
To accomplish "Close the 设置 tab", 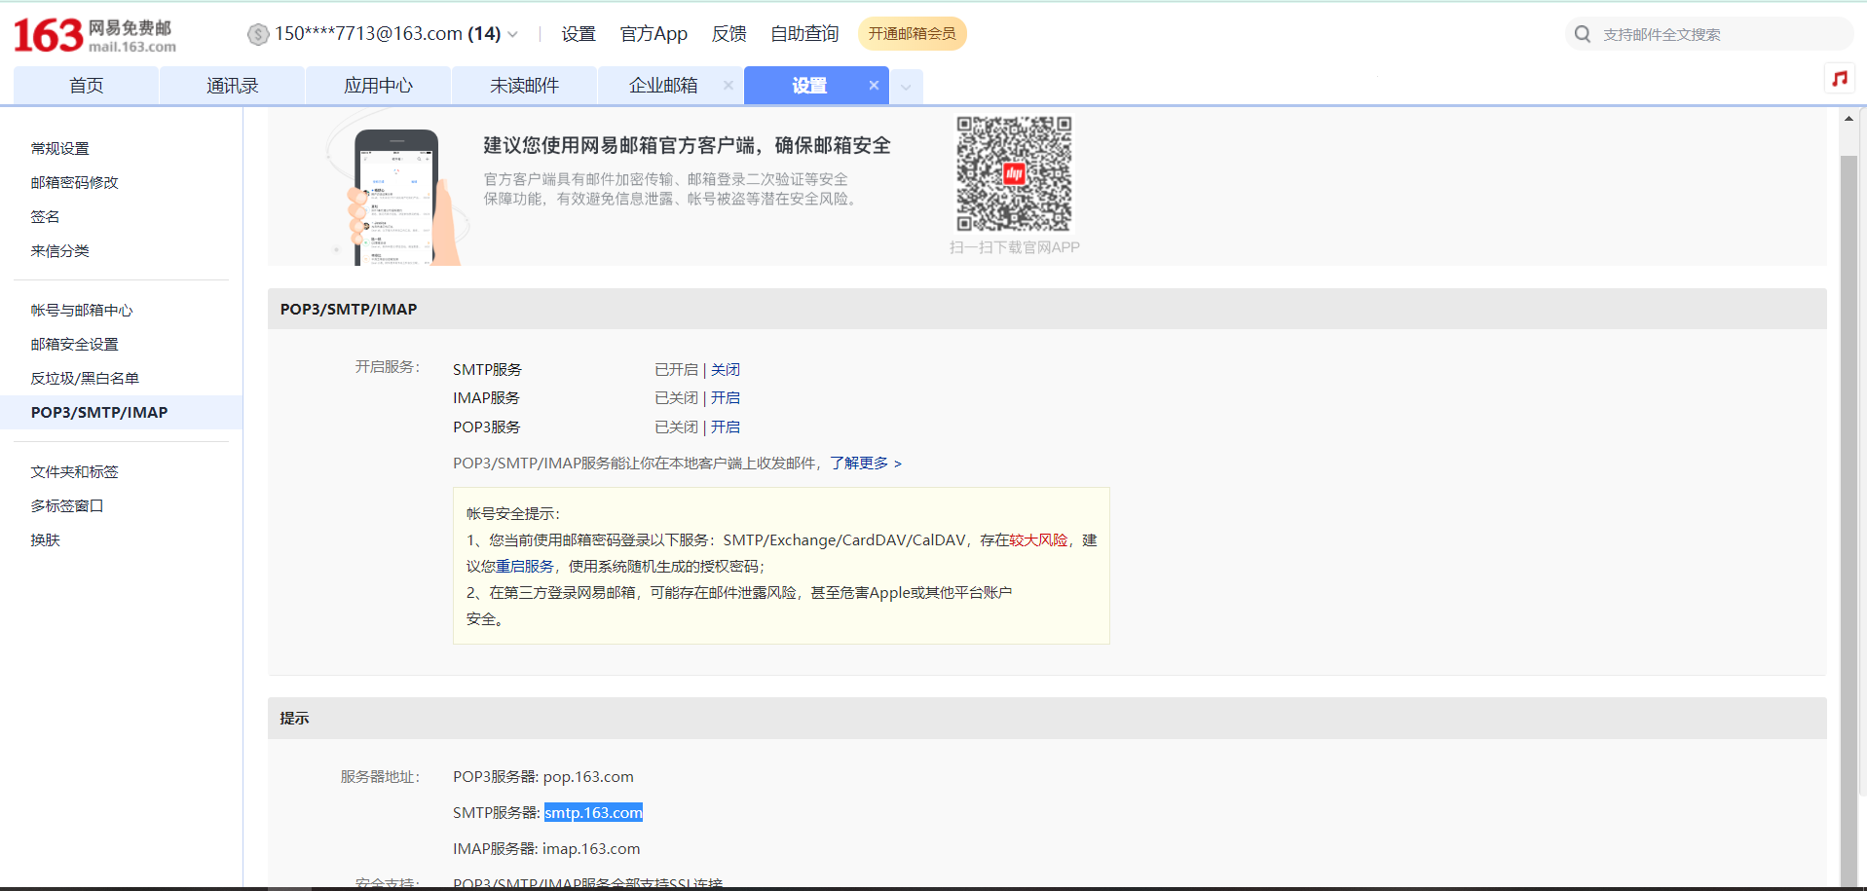I will pyautogui.click(x=874, y=86).
